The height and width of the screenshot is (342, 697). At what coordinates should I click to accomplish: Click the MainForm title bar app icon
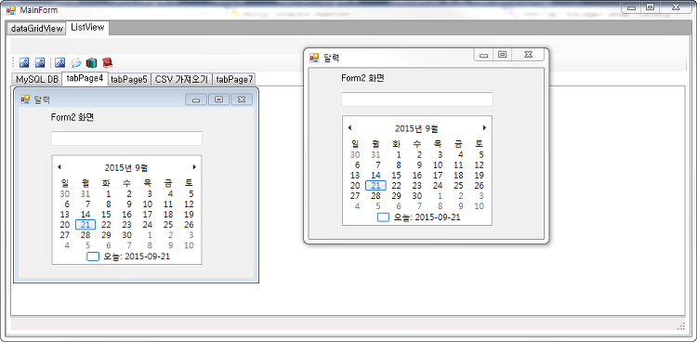tap(10, 10)
